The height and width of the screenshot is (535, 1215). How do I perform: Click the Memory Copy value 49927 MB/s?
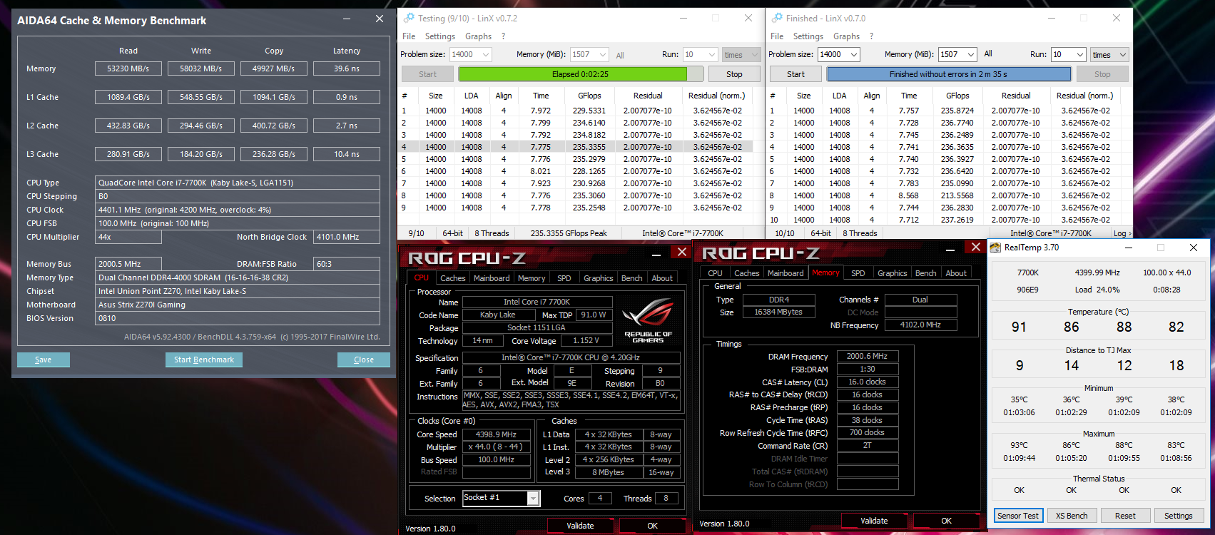[x=274, y=68]
